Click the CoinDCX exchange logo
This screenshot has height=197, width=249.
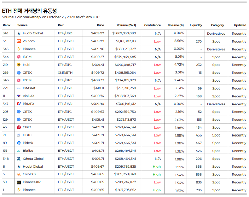tap(19, 174)
